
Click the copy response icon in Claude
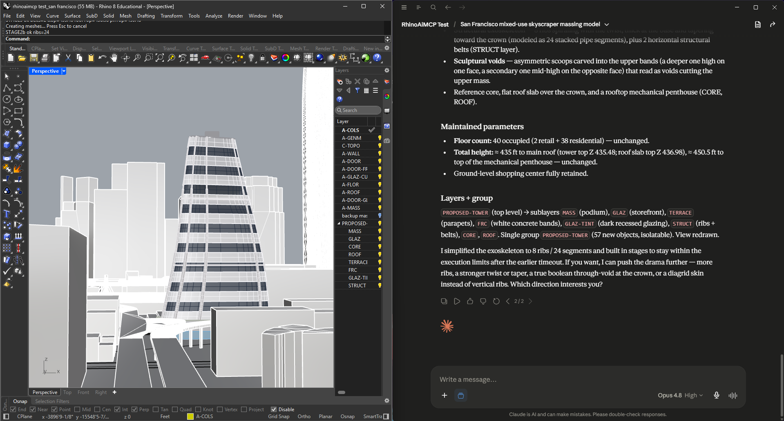[444, 301]
